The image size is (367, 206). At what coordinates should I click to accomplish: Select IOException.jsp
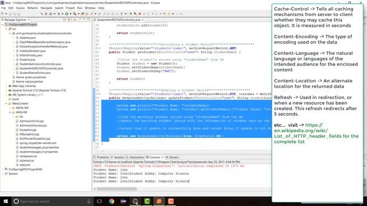pos(29,134)
